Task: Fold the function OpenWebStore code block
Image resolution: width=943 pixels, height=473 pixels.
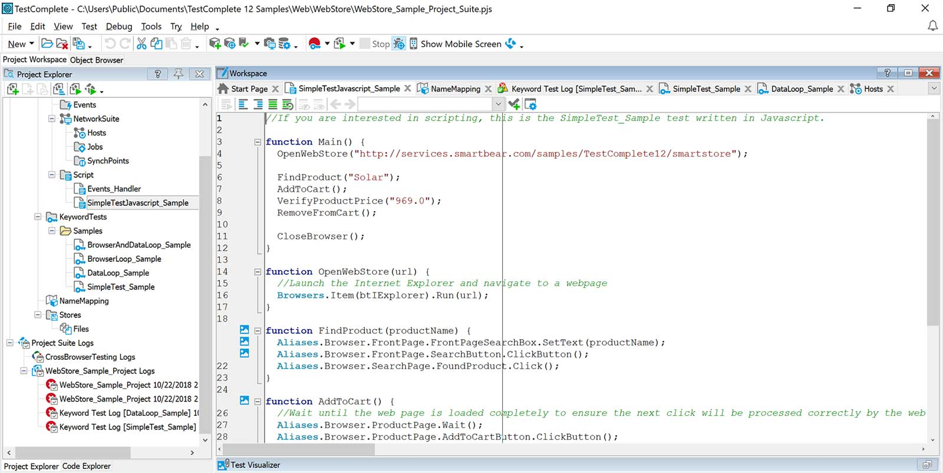Action: (x=258, y=272)
